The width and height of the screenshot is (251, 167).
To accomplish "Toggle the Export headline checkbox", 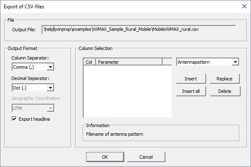I will pyautogui.click(x=15, y=119).
